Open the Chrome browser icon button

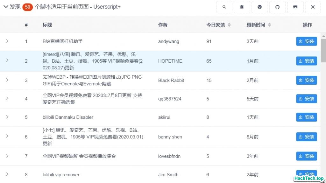(260, 7)
